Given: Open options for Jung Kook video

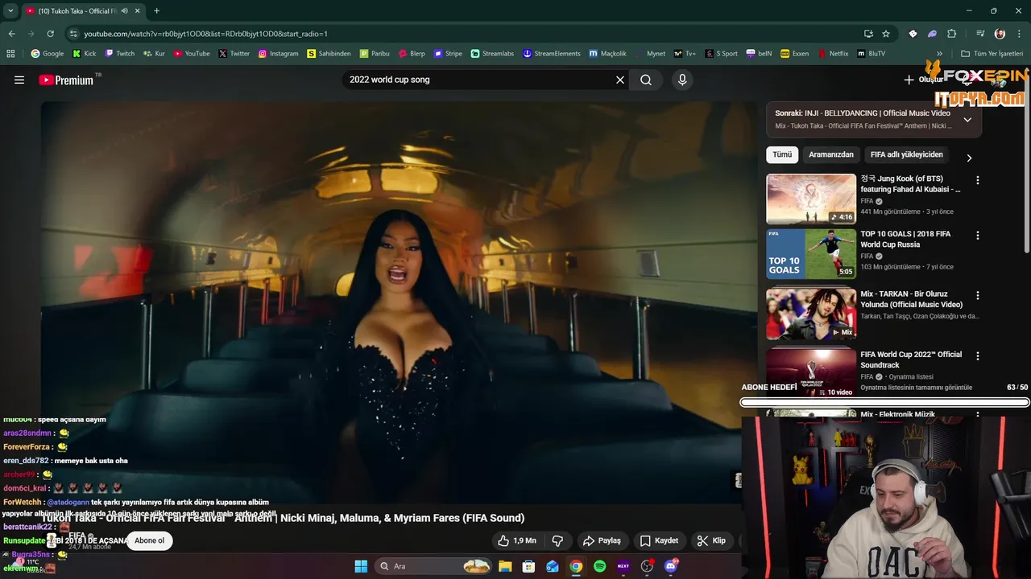Looking at the screenshot, I should (x=978, y=181).
